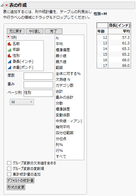Click the 身長(インチ) table column header

click(x=119, y=25)
